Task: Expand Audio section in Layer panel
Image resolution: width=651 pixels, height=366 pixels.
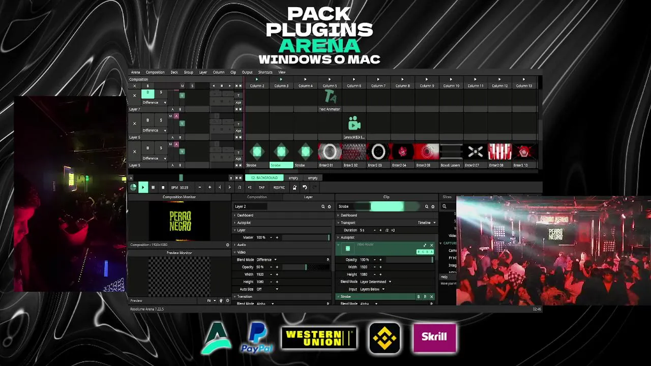Action: [x=241, y=245]
